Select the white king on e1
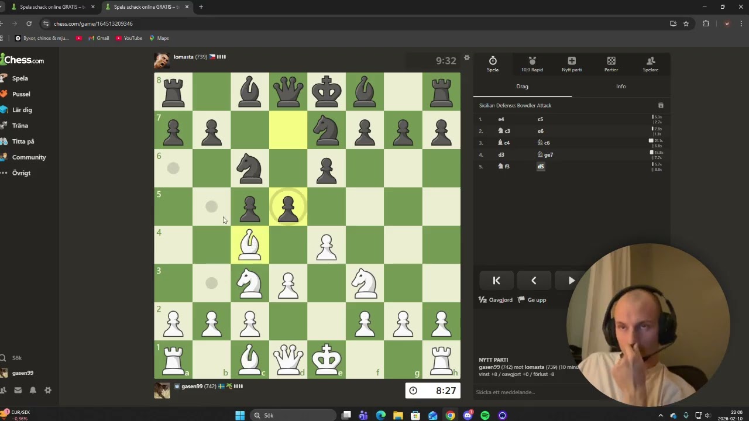The width and height of the screenshot is (749, 421). coord(327,359)
